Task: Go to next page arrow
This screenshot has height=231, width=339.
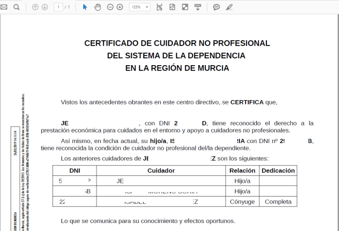Action: tap(45, 7)
